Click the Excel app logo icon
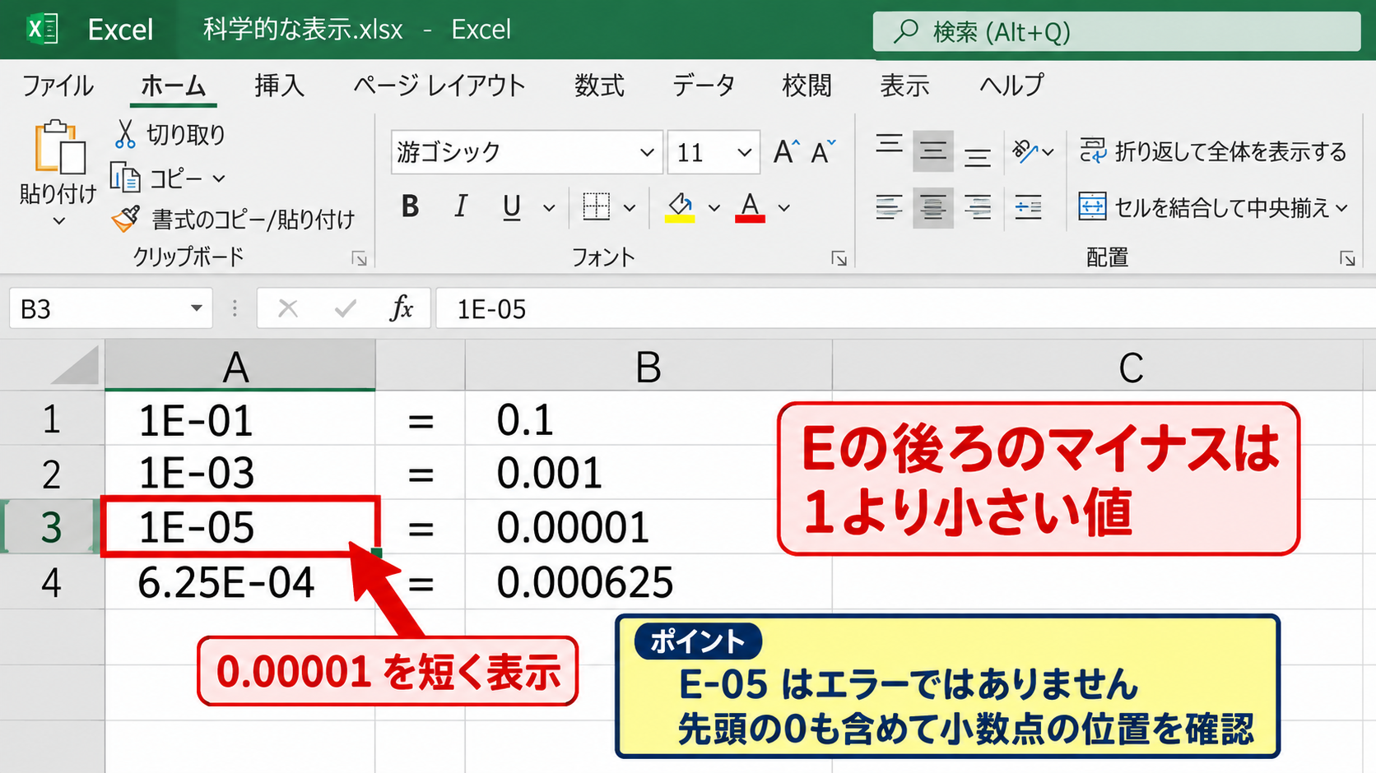This screenshot has width=1376, height=773. (42, 30)
